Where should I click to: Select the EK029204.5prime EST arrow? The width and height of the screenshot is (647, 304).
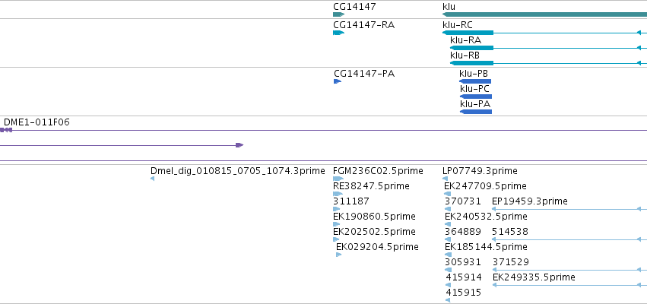339,255
